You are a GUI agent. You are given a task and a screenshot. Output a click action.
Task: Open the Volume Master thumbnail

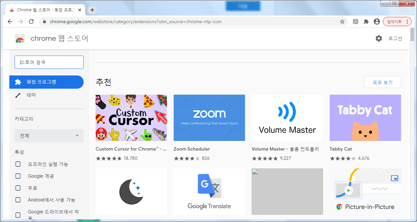click(x=287, y=118)
